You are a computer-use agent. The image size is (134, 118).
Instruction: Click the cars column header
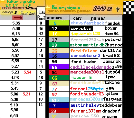77,18
